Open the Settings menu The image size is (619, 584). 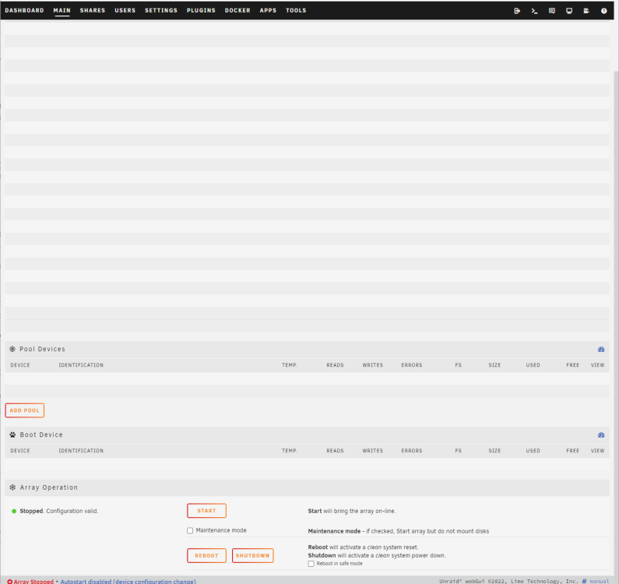point(161,11)
